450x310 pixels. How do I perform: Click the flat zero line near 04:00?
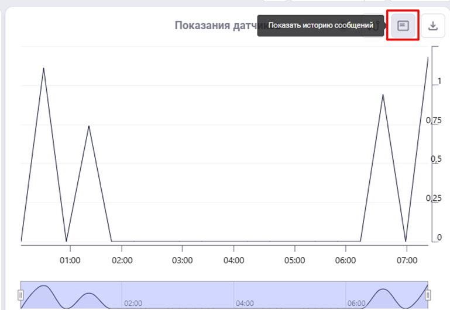234,241
